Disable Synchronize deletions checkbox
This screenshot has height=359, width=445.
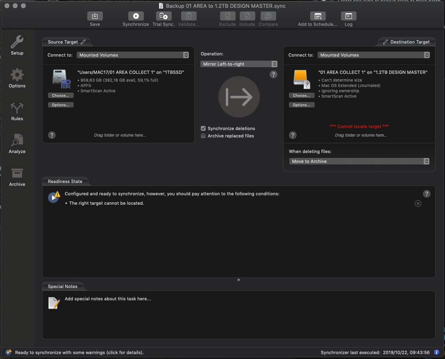[x=203, y=128]
